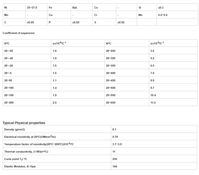This screenshot has width=199, height=175.
Task: Click the "11.0" expansion coefficient value
Action: (153, 103)
